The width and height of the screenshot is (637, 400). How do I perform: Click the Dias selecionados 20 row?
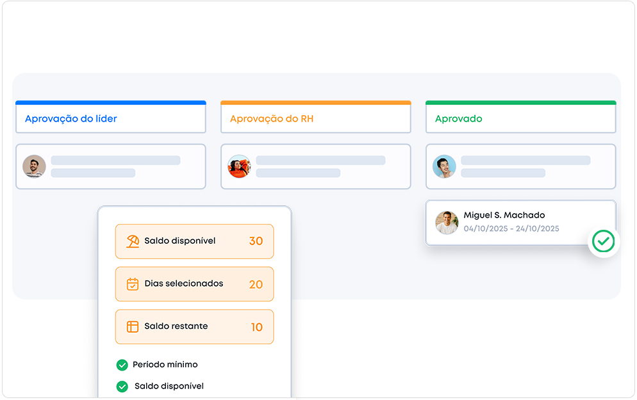pos(194,284)
